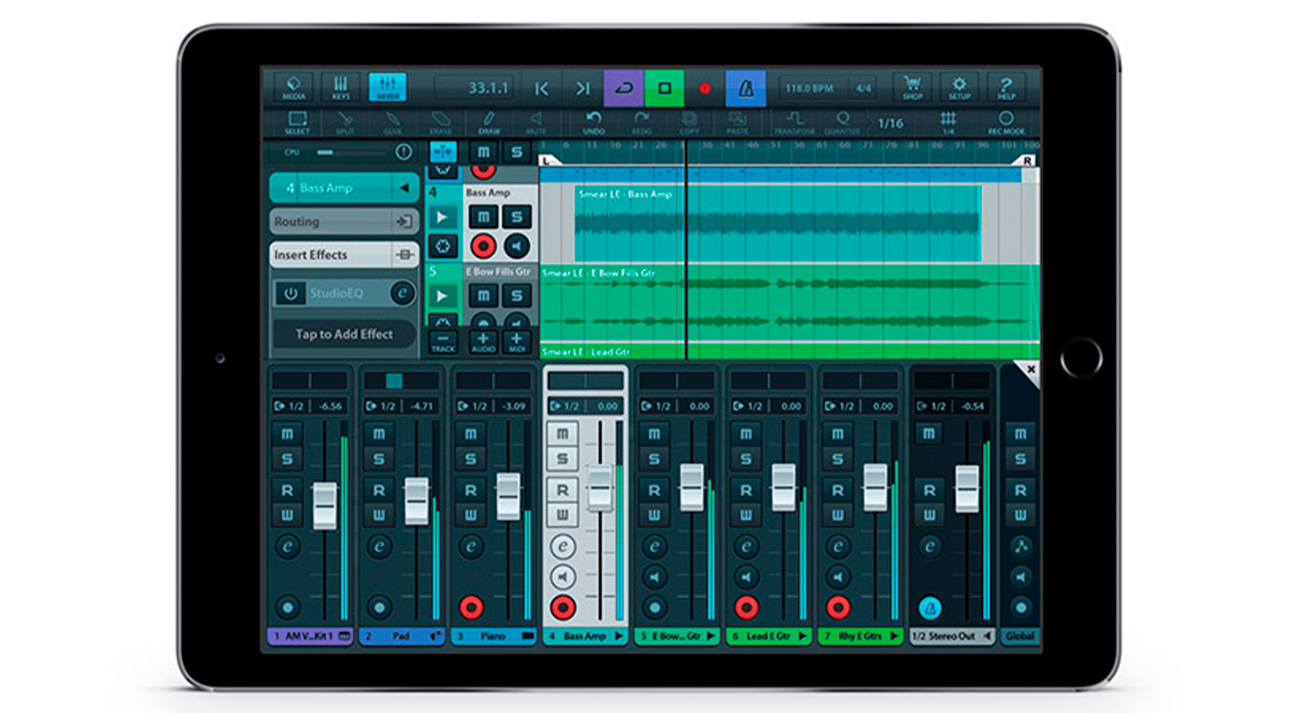
Task: Add a new audio track
Action: pyautogui.click(x=483, y=342)
